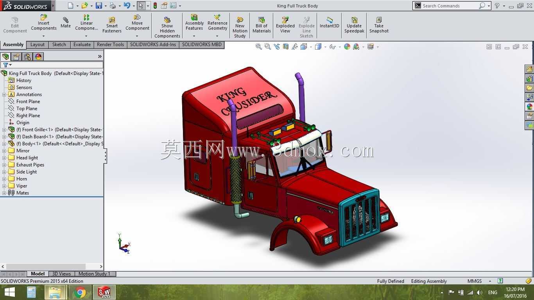The width and height of the screenshot is (534, 300).
Task: Open the SOLIDWORKS Add-Ins tab
Action: [153, 45]
